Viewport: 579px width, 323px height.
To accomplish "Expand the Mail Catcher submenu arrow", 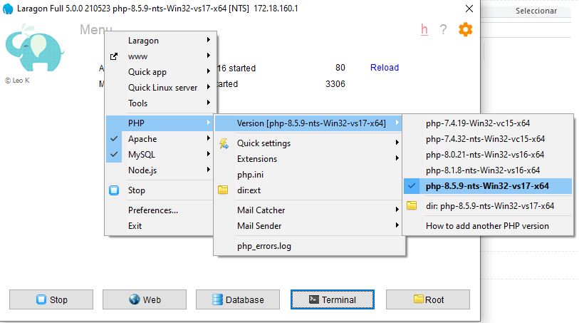I will [x=397, y=210].
